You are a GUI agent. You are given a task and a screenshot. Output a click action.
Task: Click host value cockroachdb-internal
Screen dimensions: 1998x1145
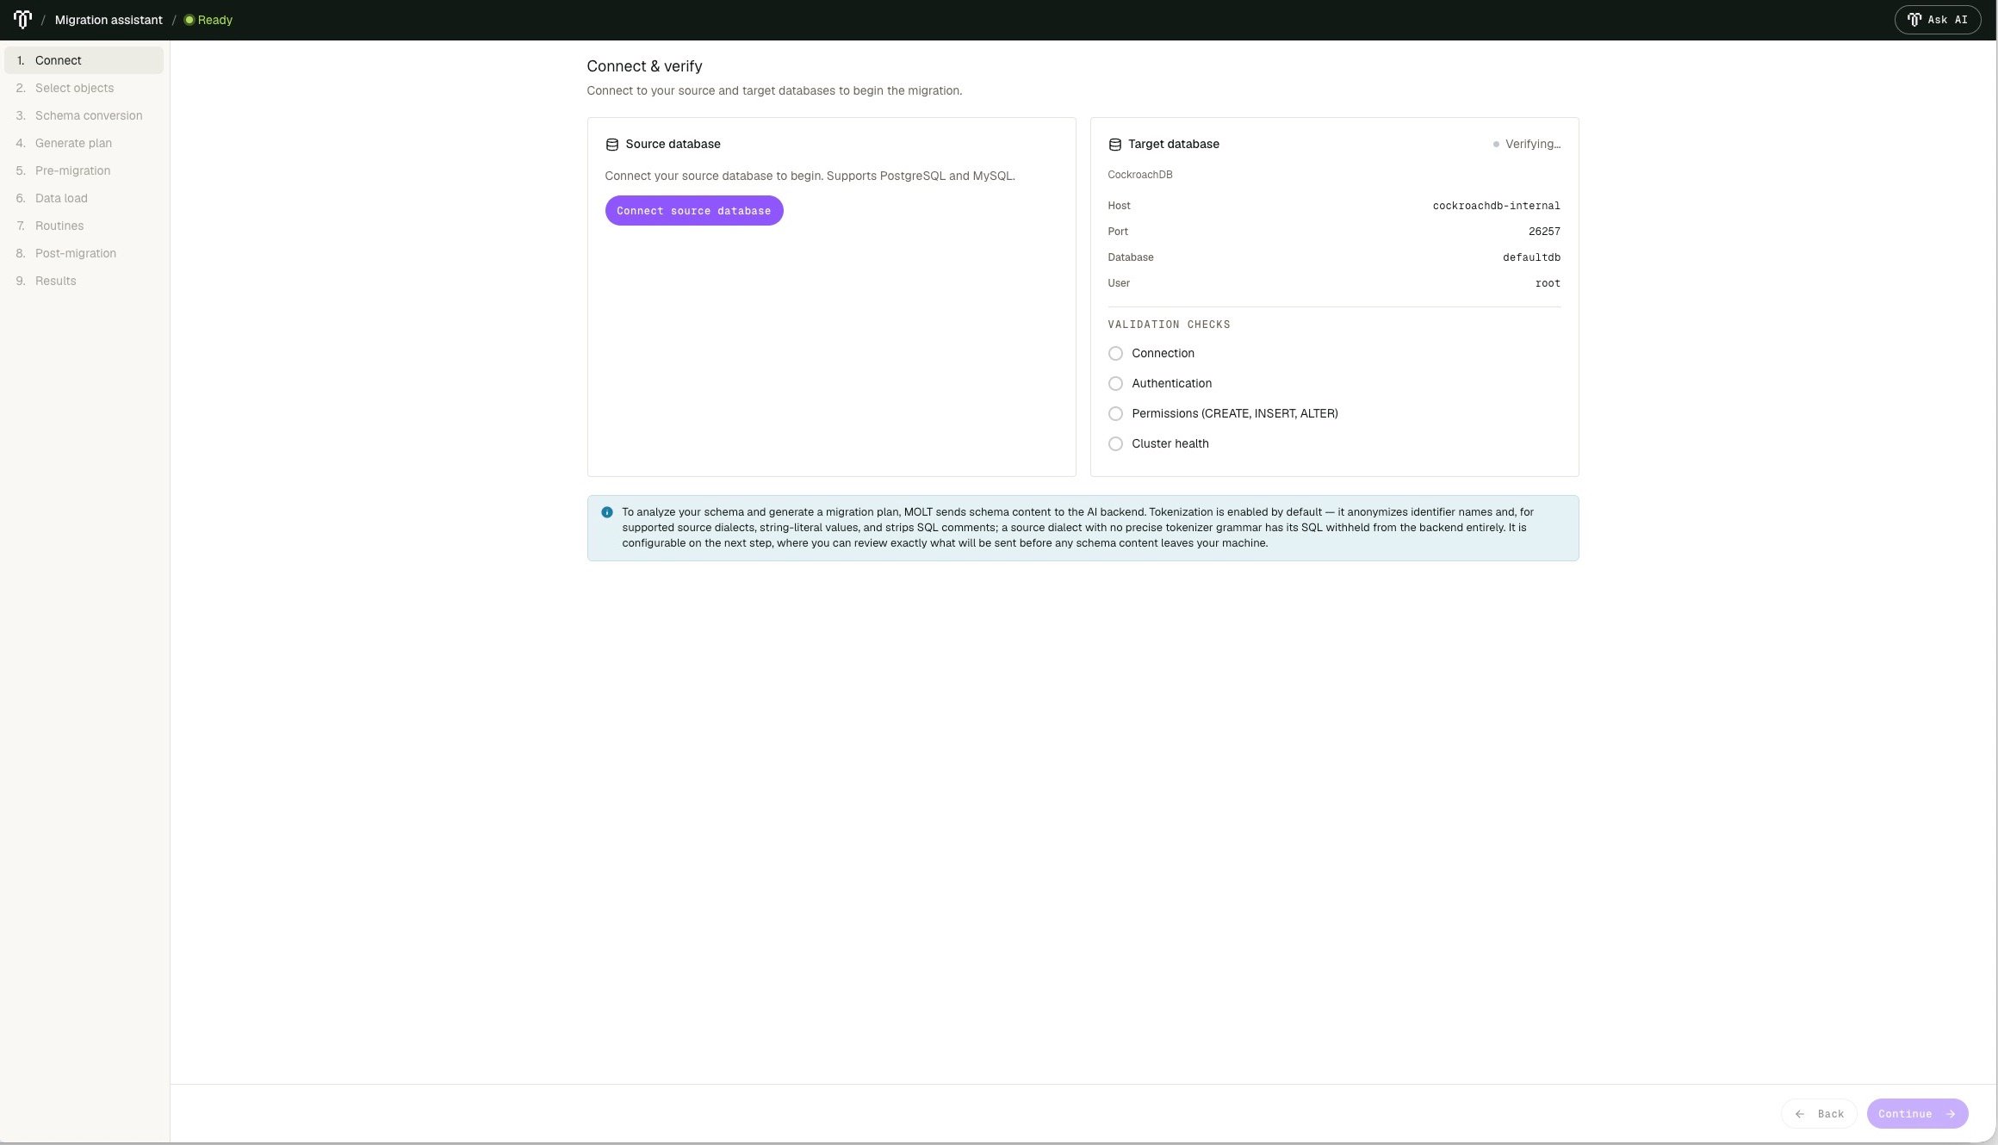(1496, 206)
